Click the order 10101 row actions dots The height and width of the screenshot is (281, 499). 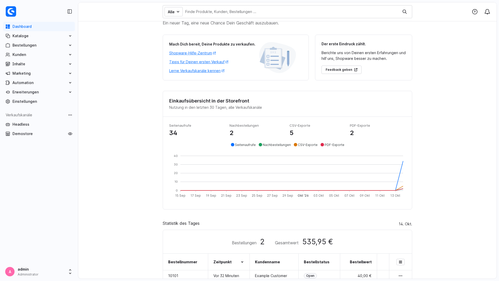(x=400, y=276)
